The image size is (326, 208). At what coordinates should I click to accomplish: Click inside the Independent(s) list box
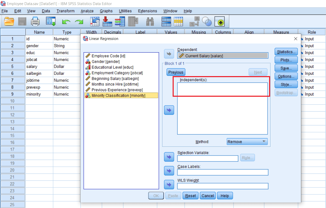pyautogui.click(x=222, y=109)
